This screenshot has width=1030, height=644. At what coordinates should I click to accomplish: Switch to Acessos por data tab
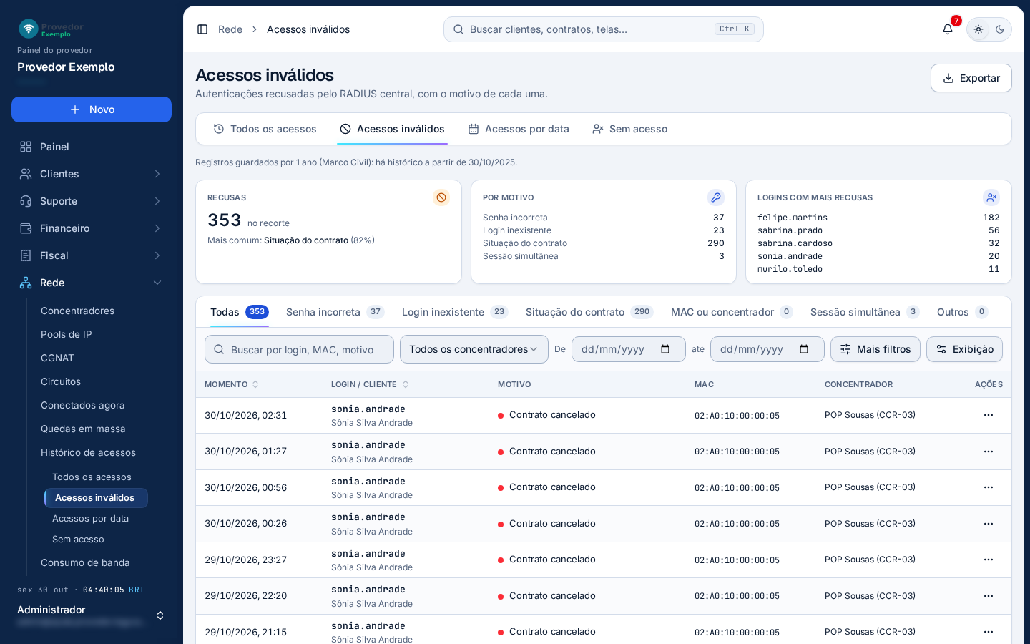pyautogui.click(x=519, y=129)
